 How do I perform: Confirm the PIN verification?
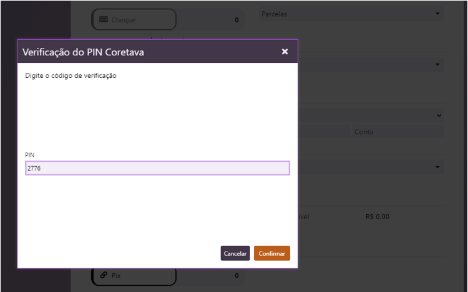click(x=271, y=253)
